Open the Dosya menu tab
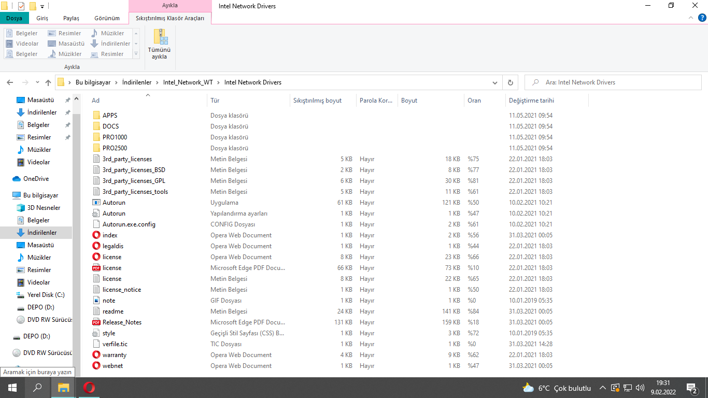 click(x=15, y=18)
